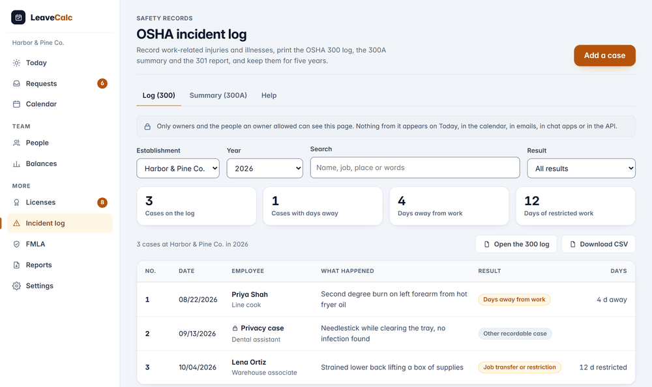
Task: Click the lock icon beside Privacy case
Action: click(235, 328)
